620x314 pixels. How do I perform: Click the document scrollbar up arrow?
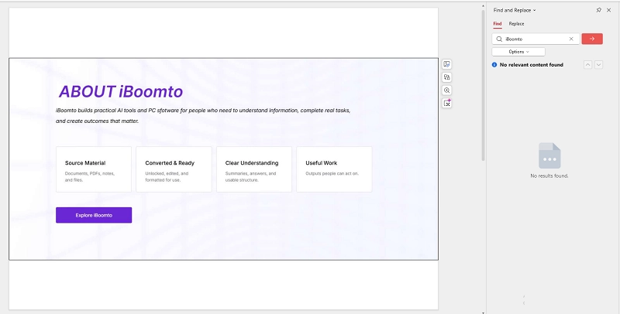pyautogui.click(x=483, y=6)
